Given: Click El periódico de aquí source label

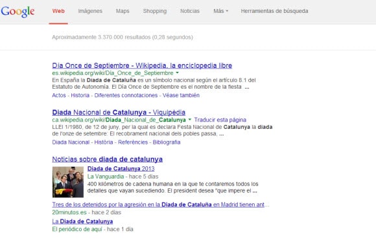Looking at the screenshot, I should click(77, 229).
